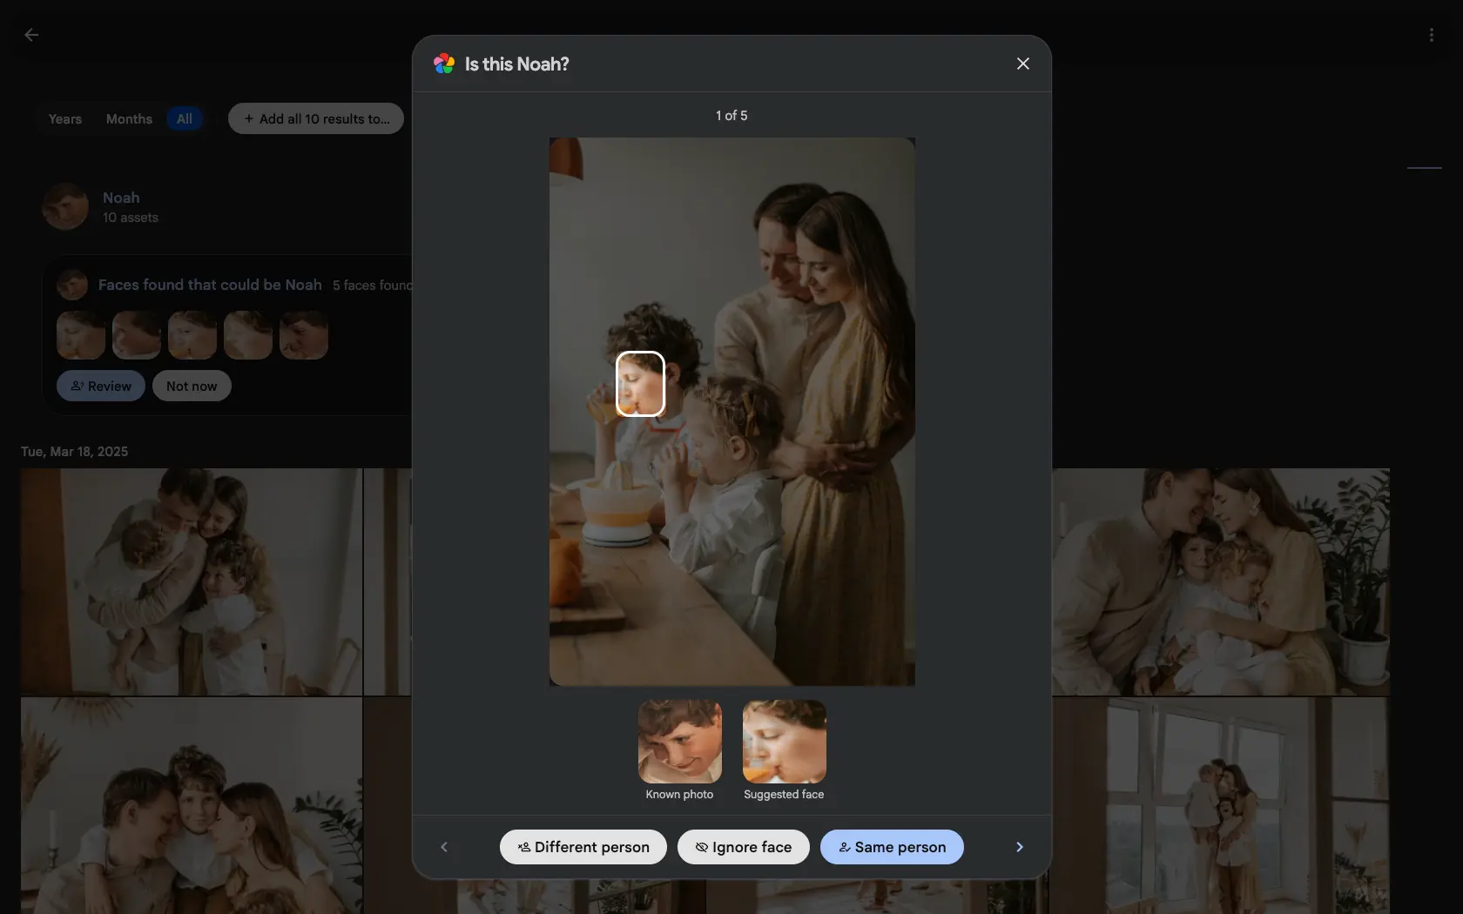
Task: Click "Faces found that could be Noah"
Action: point(210,285)
